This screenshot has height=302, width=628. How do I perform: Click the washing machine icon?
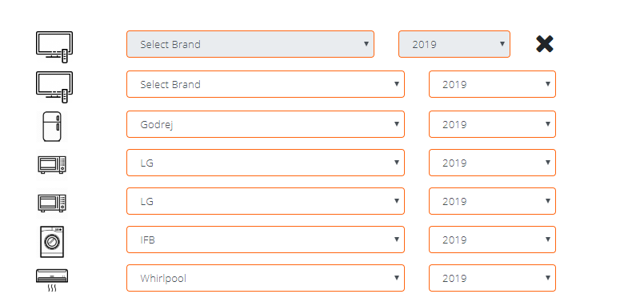[52, 241]
